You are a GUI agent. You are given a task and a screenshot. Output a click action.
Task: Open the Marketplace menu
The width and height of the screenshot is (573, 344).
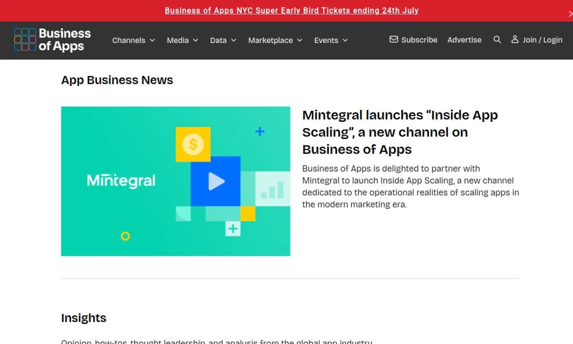(275, 40)
